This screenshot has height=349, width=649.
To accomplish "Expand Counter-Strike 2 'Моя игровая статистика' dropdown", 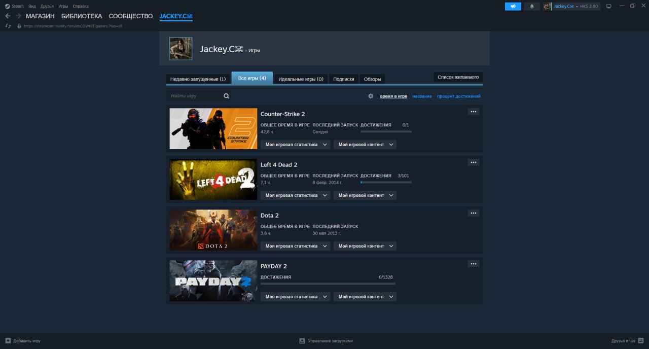I will tap(295, 145).
